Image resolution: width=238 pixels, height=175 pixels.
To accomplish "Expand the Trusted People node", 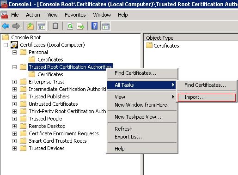I will 14,119.
